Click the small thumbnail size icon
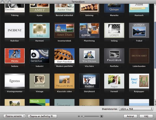The height and width of the screenshot is (120, 156). [x=79, y=116]
